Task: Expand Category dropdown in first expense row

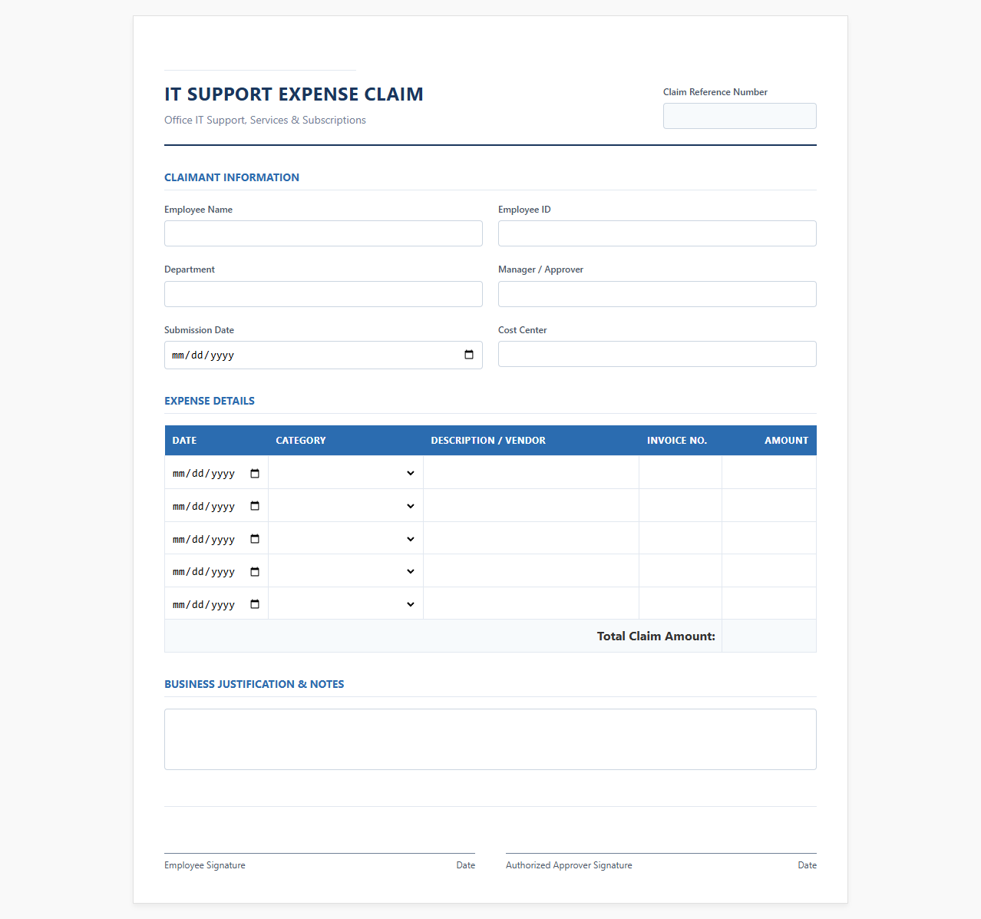Action: pos(345,473)
